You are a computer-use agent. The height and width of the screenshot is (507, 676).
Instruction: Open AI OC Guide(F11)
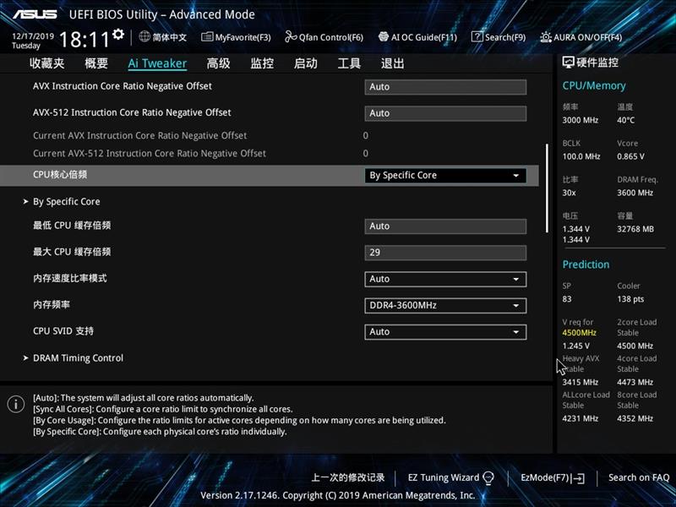pos(417,37)
